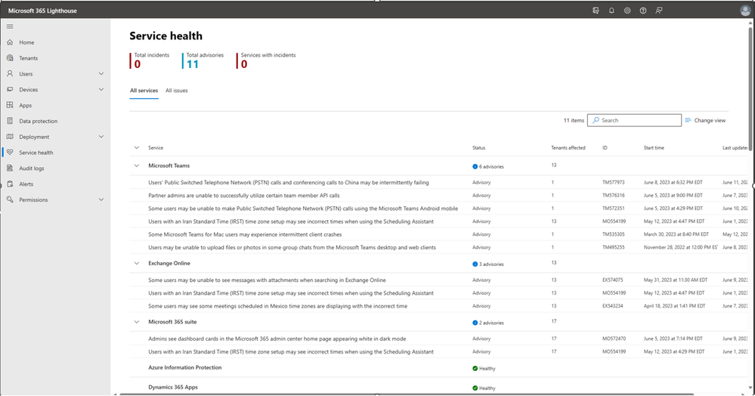Toggle the hamburger navigation menu
The image size is (755, 396).
point(10,26)
